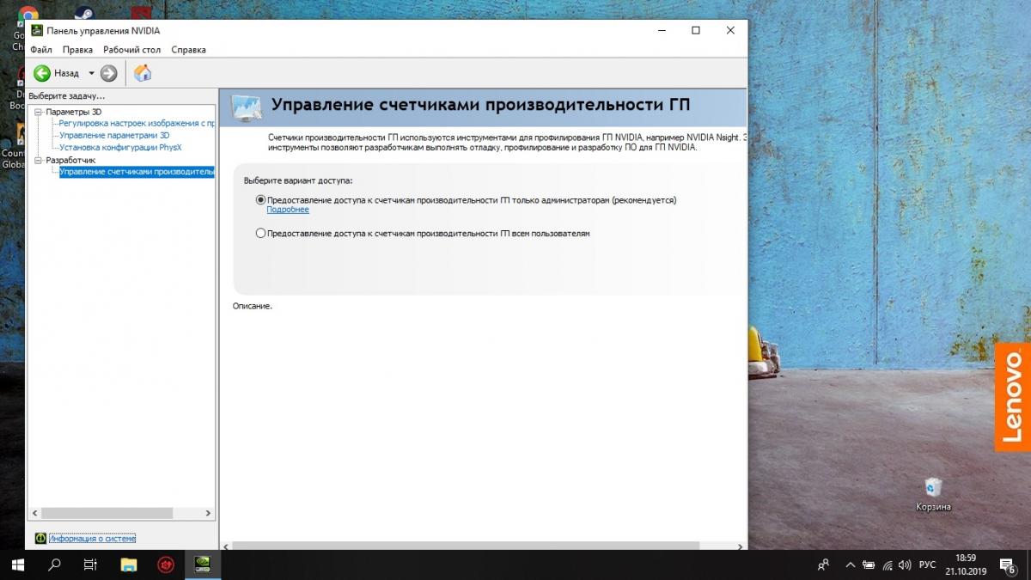Click NVIDIA Control Panel taskbar button
Screen dimensions: 1031x580
(x=204, y=565)
